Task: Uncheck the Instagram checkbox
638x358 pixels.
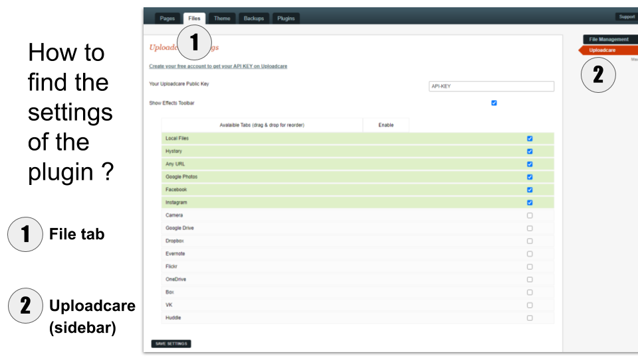Action: (x=530, y=203)
